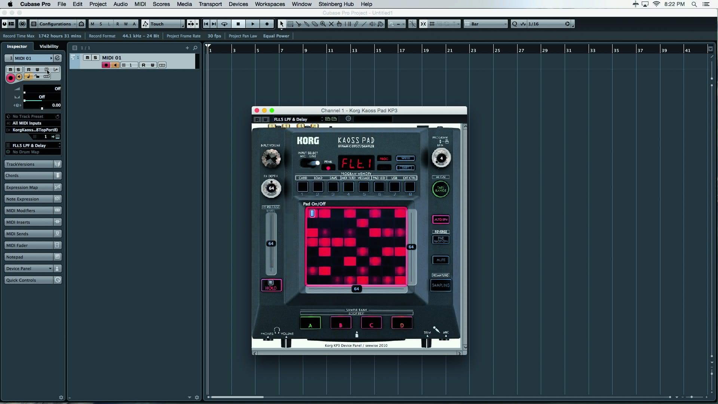Open the MIDI menu
The image size is (718, 404).
click(x=140, y=4)
